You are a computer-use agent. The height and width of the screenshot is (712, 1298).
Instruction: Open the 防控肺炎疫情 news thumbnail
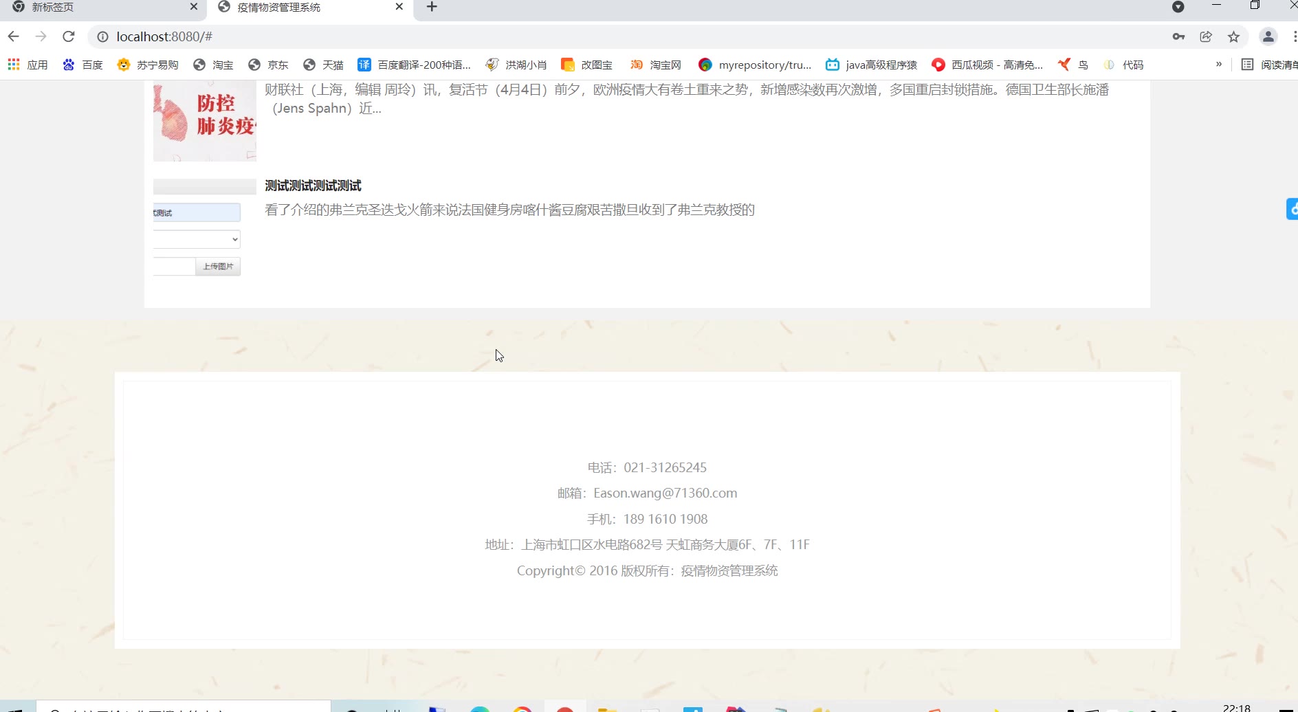click(x=205, y=121)
